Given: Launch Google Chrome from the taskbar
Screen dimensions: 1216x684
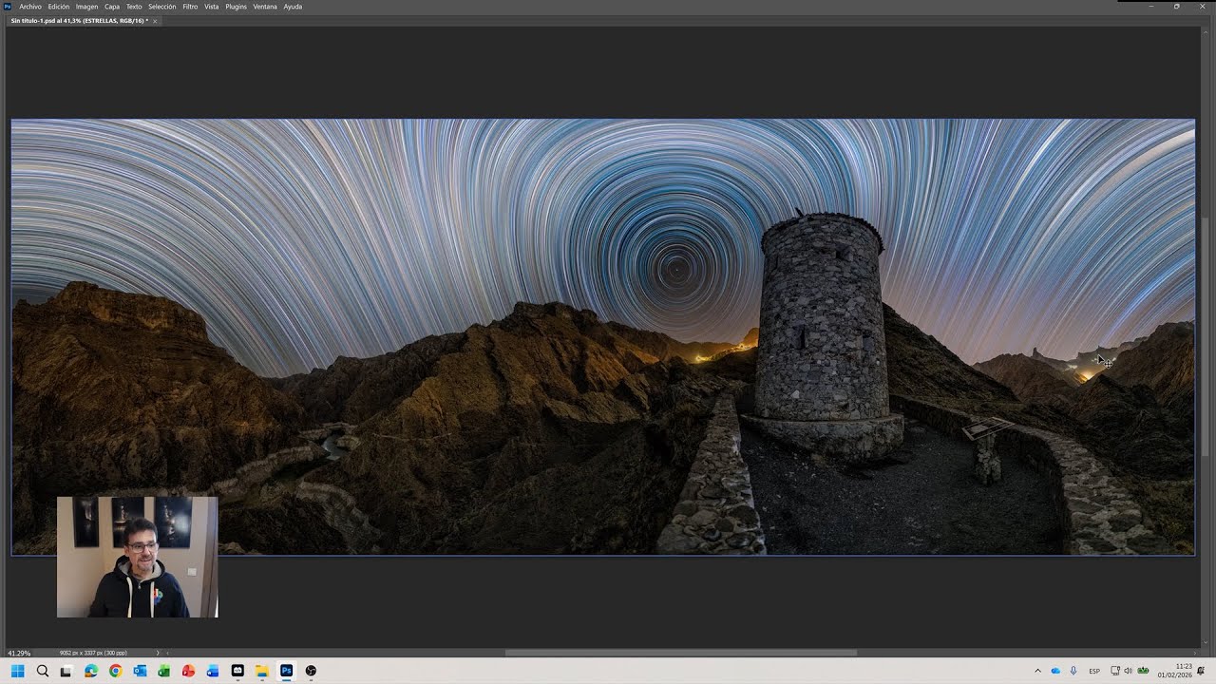Looking at the screenshot, I should [x=115, y=671].
